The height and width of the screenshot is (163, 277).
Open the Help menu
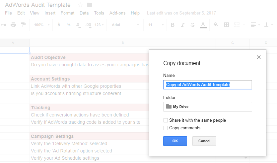coord(135,13)
